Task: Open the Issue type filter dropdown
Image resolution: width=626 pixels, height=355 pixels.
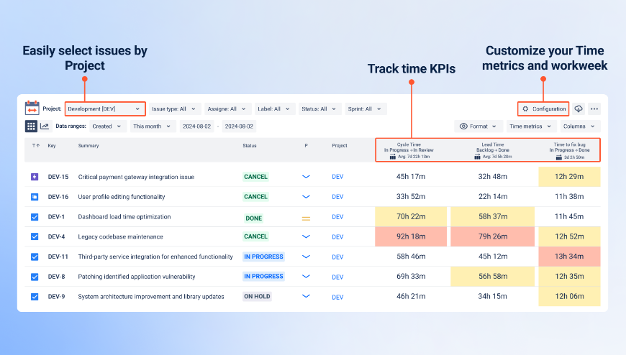Action: click(174, 109)
